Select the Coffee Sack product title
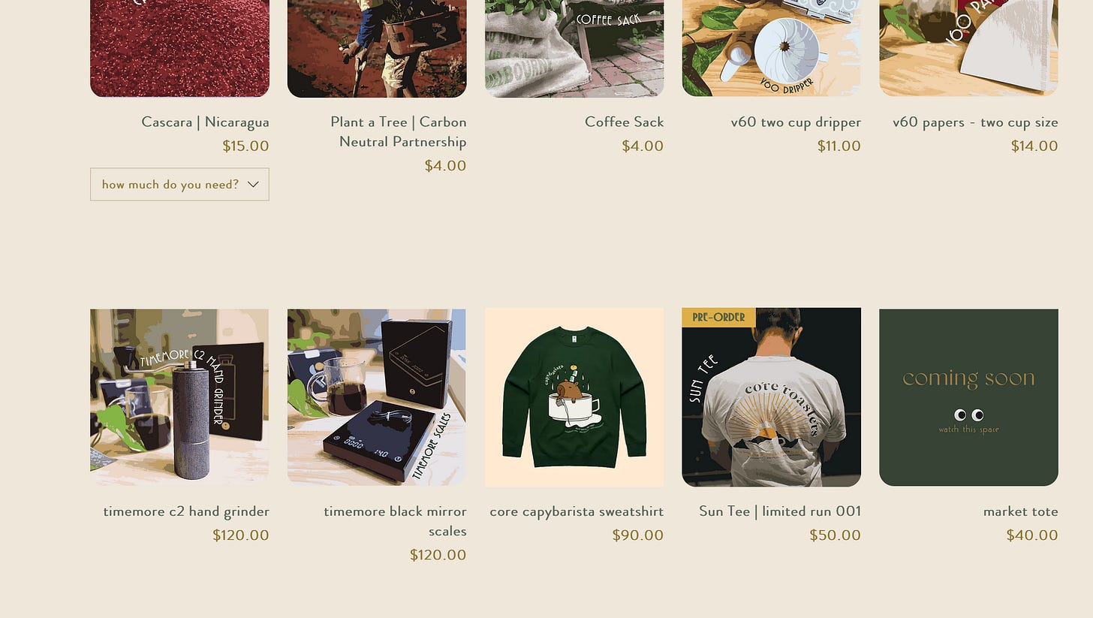This screenshot has height=618, width=1093. coord(624,122)
